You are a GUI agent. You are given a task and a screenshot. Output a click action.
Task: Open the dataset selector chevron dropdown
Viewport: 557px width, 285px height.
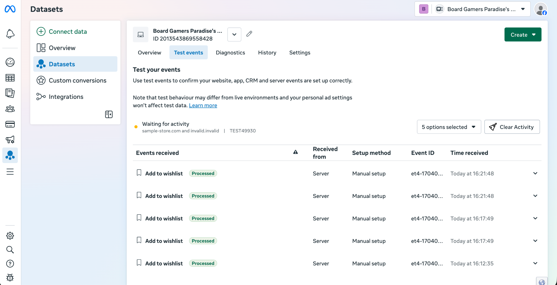coord(234,35)
